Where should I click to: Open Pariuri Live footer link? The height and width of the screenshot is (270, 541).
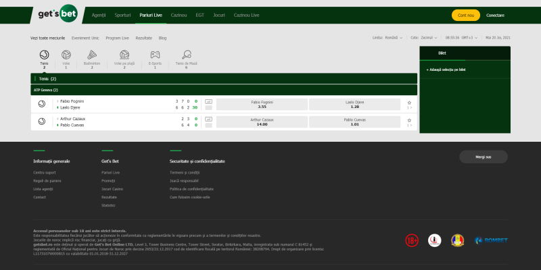110,173
